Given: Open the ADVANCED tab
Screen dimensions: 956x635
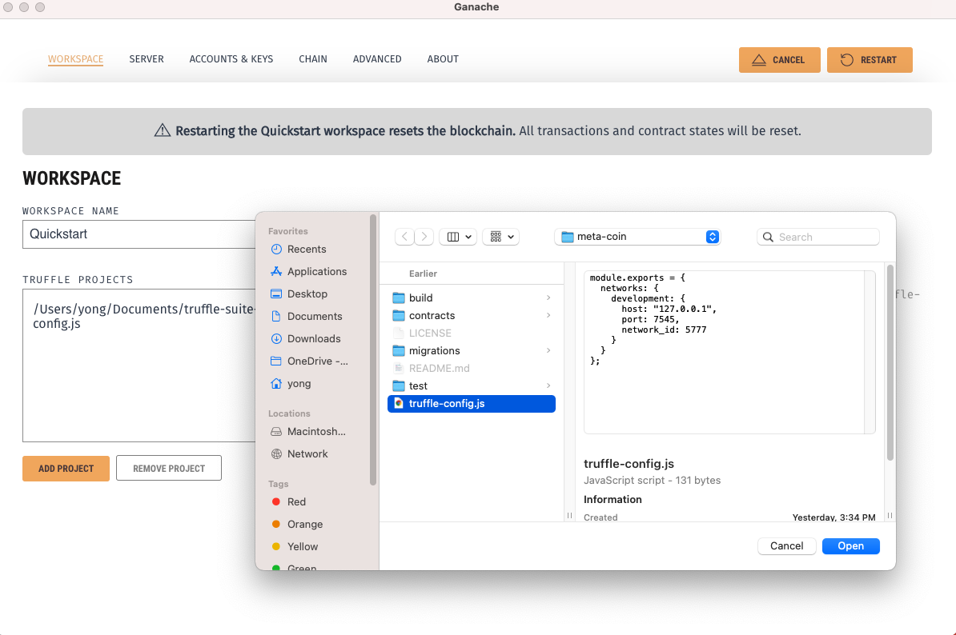Looking at the screenshot, I should (377, 59).
